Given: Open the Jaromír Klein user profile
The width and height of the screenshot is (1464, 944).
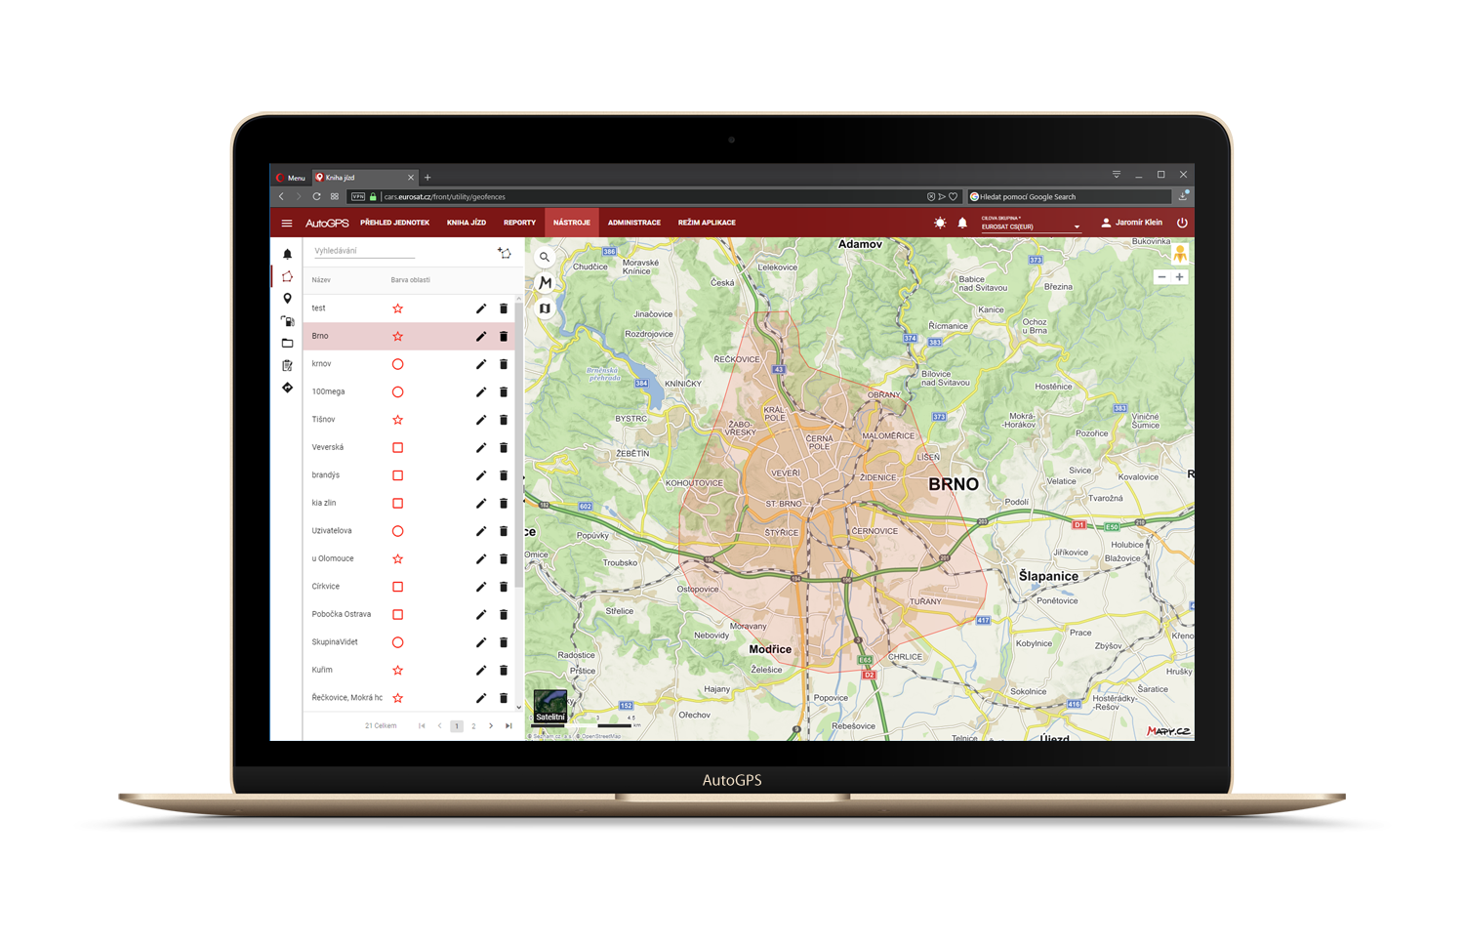Looking at the screenshot, I should [1132, 224].
